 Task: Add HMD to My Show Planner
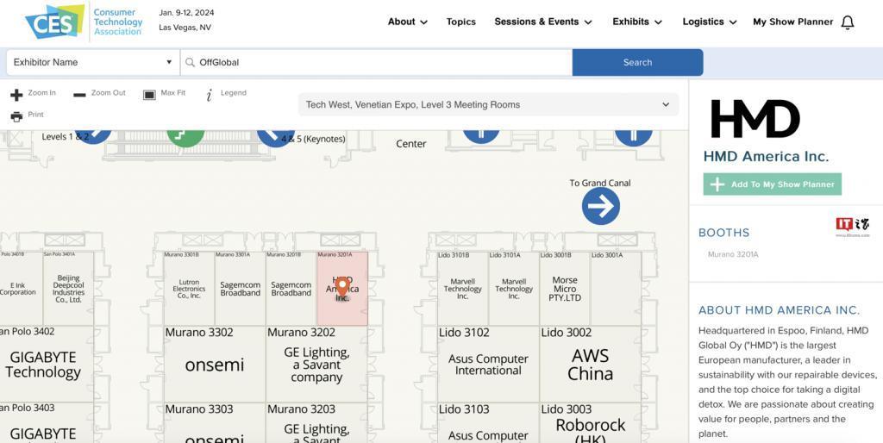(x=772, y=184)
